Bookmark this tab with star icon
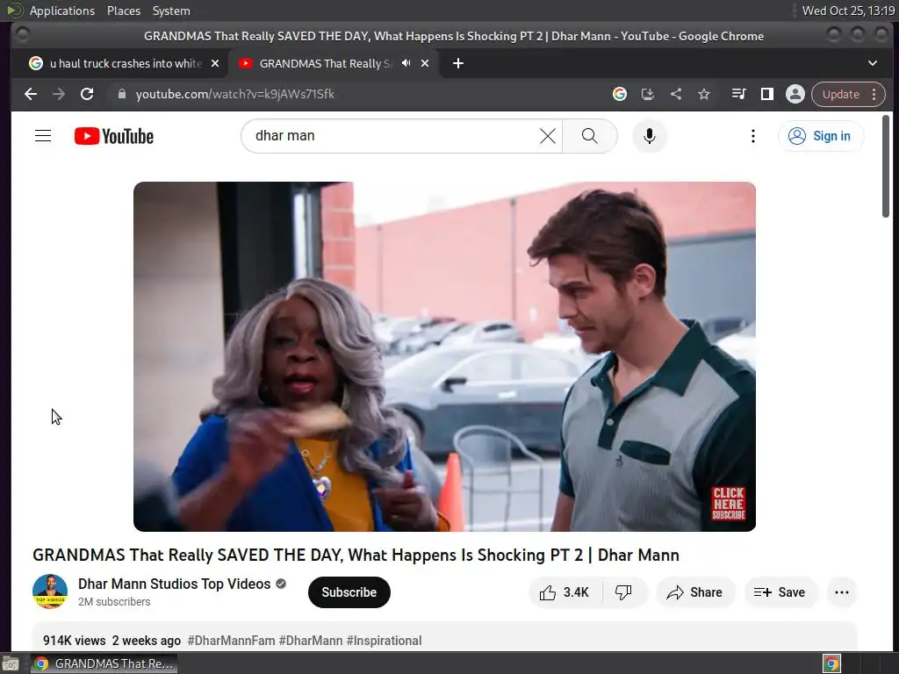The height and width of the screenshot is (674, 899). (704, 94)
